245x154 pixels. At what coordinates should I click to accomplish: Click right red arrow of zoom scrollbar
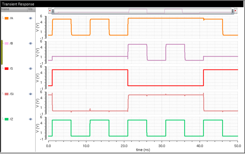235,11
